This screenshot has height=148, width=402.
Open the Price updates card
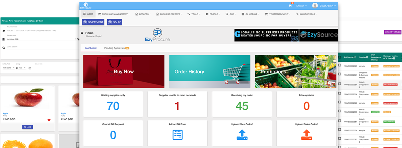[x=306, y=104]
